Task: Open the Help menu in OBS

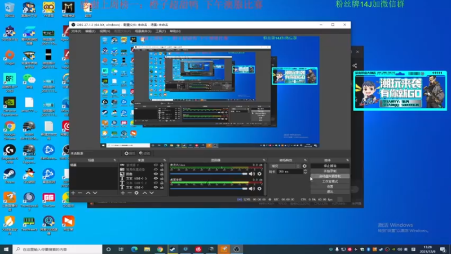Action: coord(175,31)
